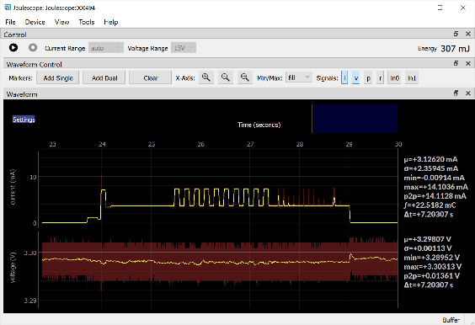Click the voltage mean µ=+3.29807 V
The image size is (475, 325).
(x=428, y=239)
